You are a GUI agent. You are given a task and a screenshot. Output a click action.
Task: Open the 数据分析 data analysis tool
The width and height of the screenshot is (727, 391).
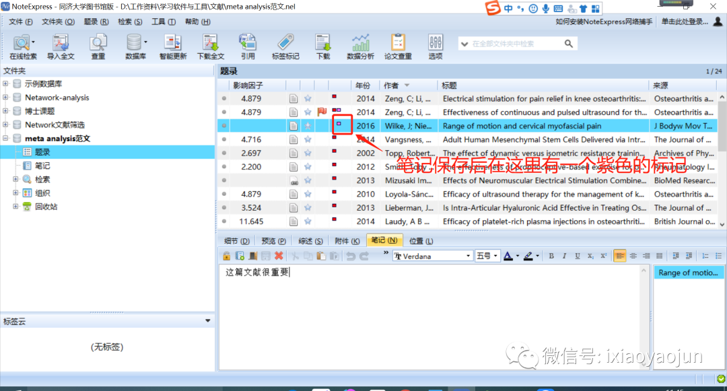(360, 47)
